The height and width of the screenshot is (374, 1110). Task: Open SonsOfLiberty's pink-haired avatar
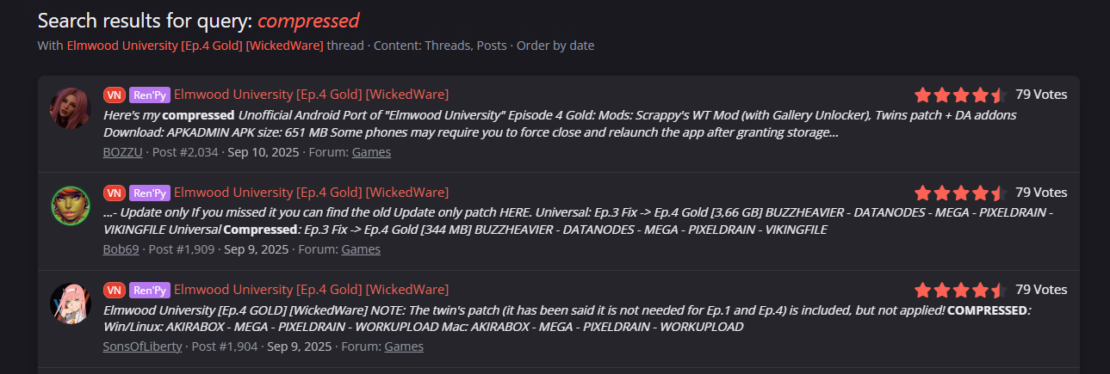tap(71, 303)
